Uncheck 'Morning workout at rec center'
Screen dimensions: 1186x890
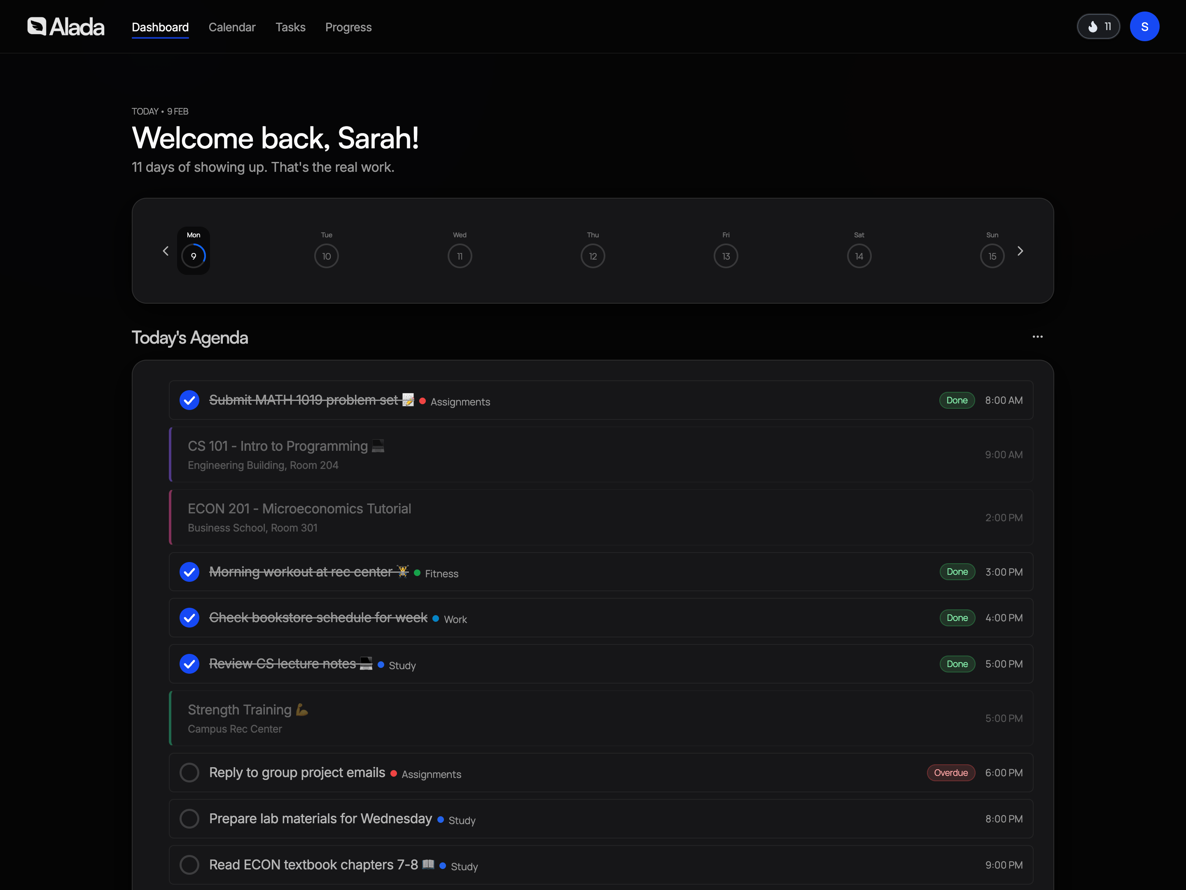click(189, 571)
